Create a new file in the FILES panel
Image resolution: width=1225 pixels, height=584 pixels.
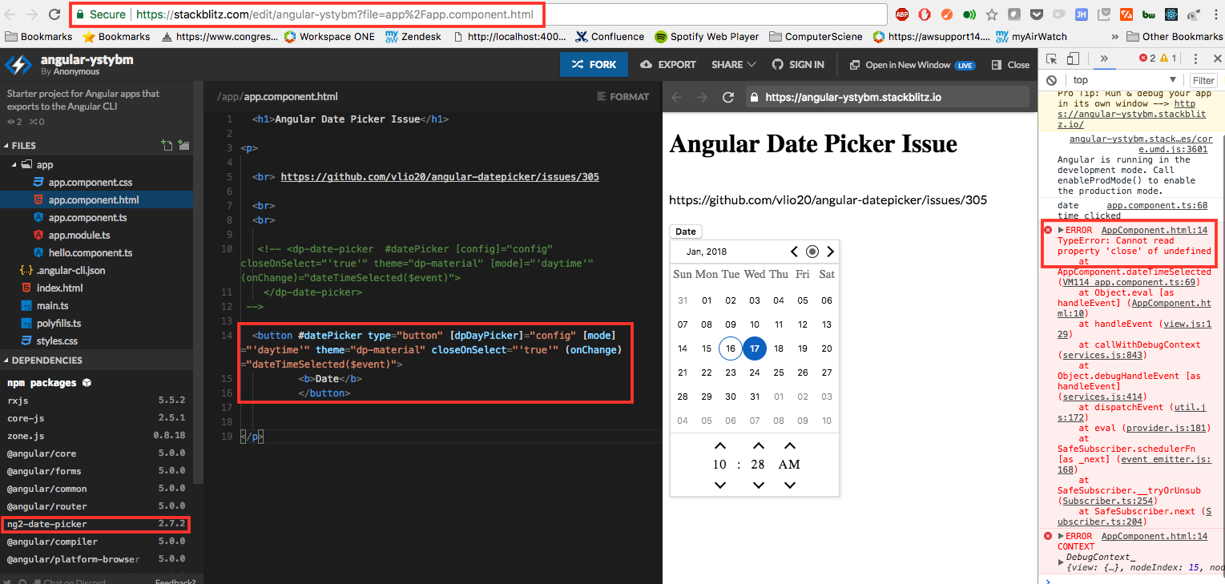point(167,145)
